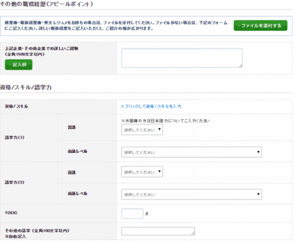Click the 資格/スキル/語学力 section heading
This screenshot has height=243, width=295.
coord(26,87)
